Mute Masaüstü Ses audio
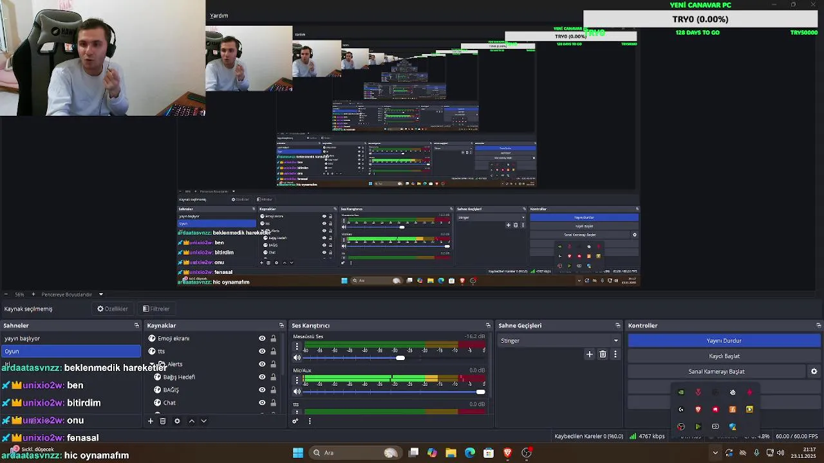Viewport: 824px width, 463px height. coord(297,358)
